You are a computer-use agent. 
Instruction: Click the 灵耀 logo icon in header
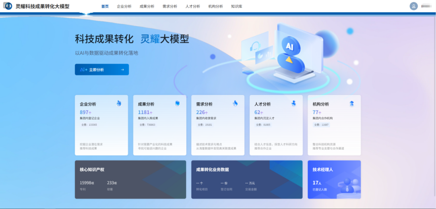8,6
